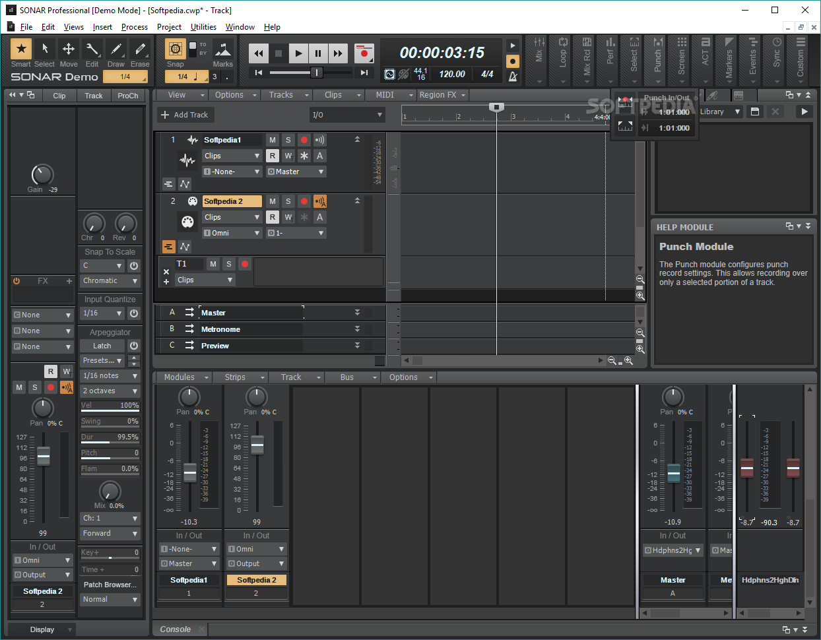Toggle Write automation on Softpedia1

288,156
